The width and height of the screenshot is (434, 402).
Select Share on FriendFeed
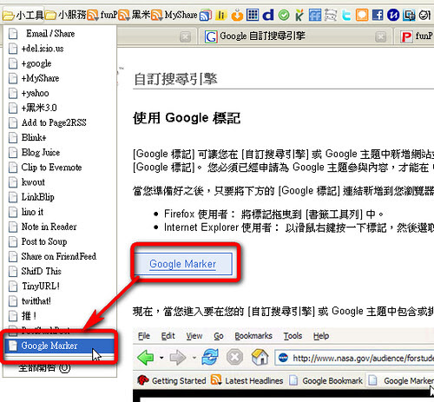click(x=60, y=256)
